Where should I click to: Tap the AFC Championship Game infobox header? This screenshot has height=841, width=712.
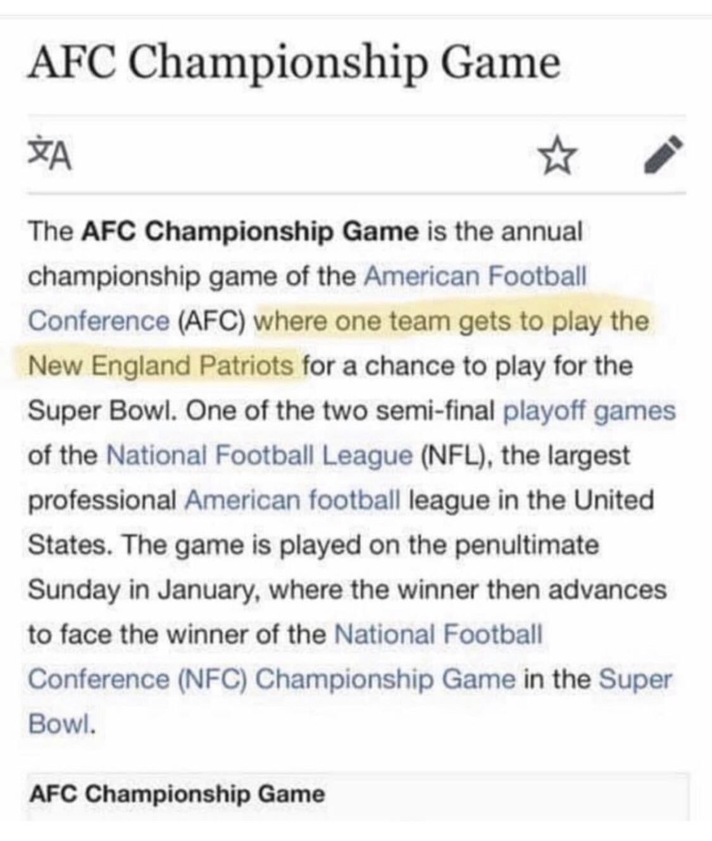pyautogui.click(x=177, y=794)
